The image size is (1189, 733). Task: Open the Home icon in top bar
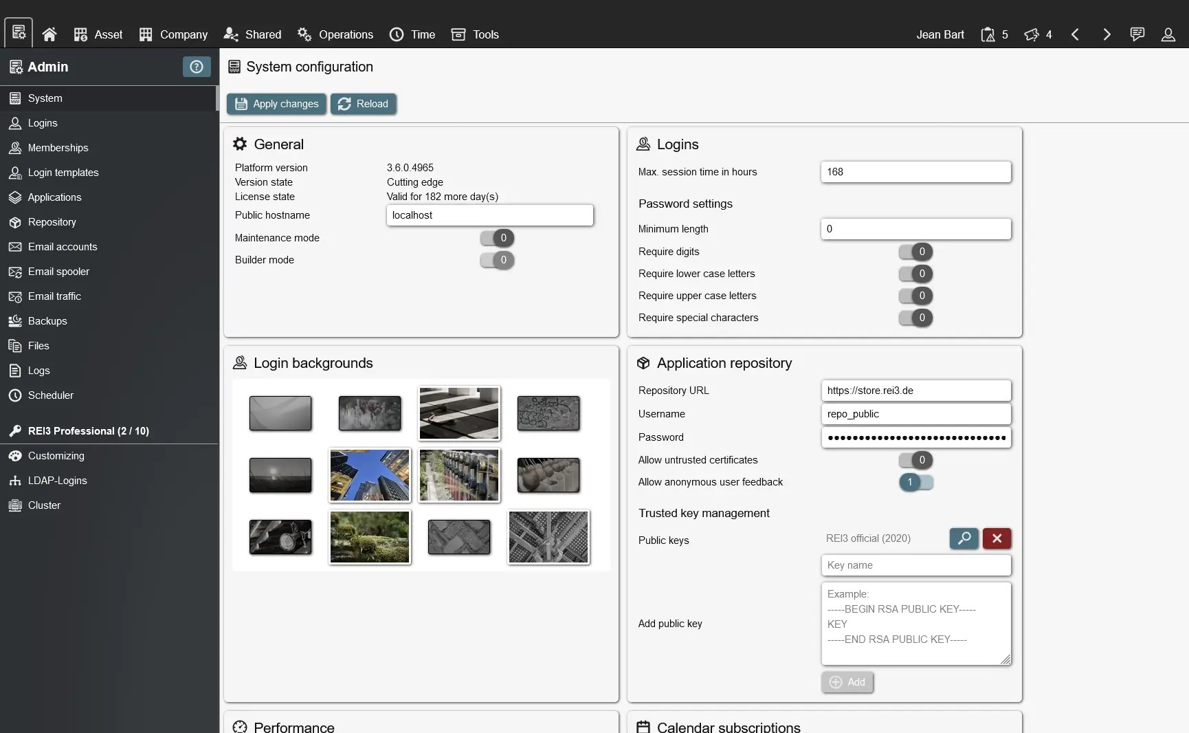tap(49, 34)
